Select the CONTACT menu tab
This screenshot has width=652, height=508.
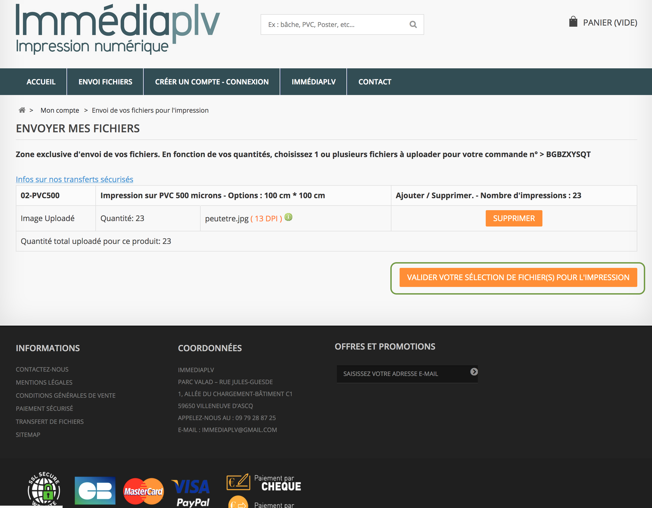(375, 81)
